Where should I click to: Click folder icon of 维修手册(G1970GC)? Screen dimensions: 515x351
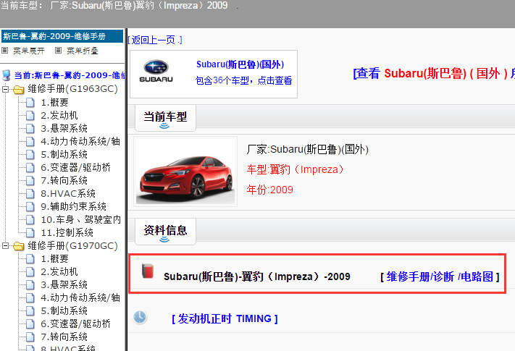(x=18, y=246)
